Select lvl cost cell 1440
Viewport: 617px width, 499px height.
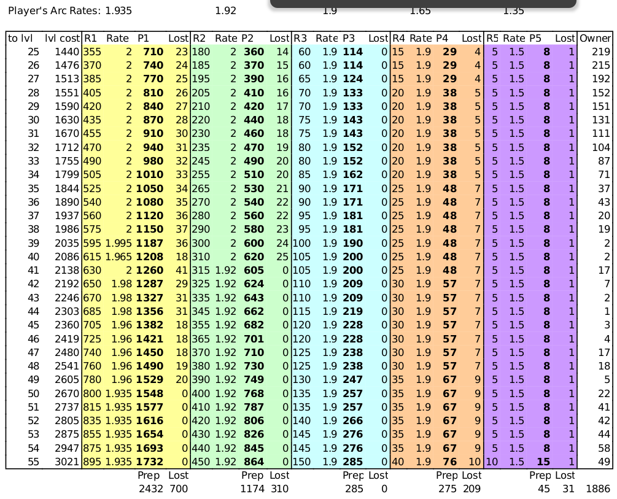click(67, 52)
